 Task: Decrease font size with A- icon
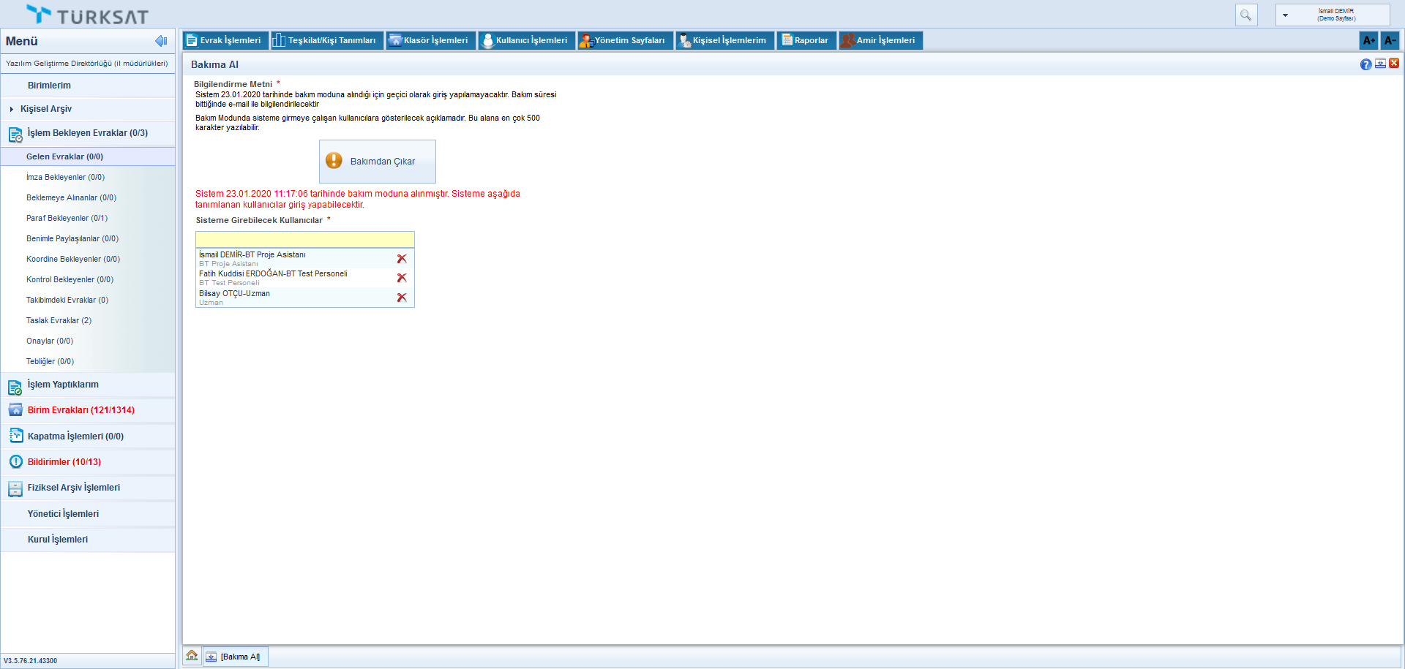point(1390,40)
